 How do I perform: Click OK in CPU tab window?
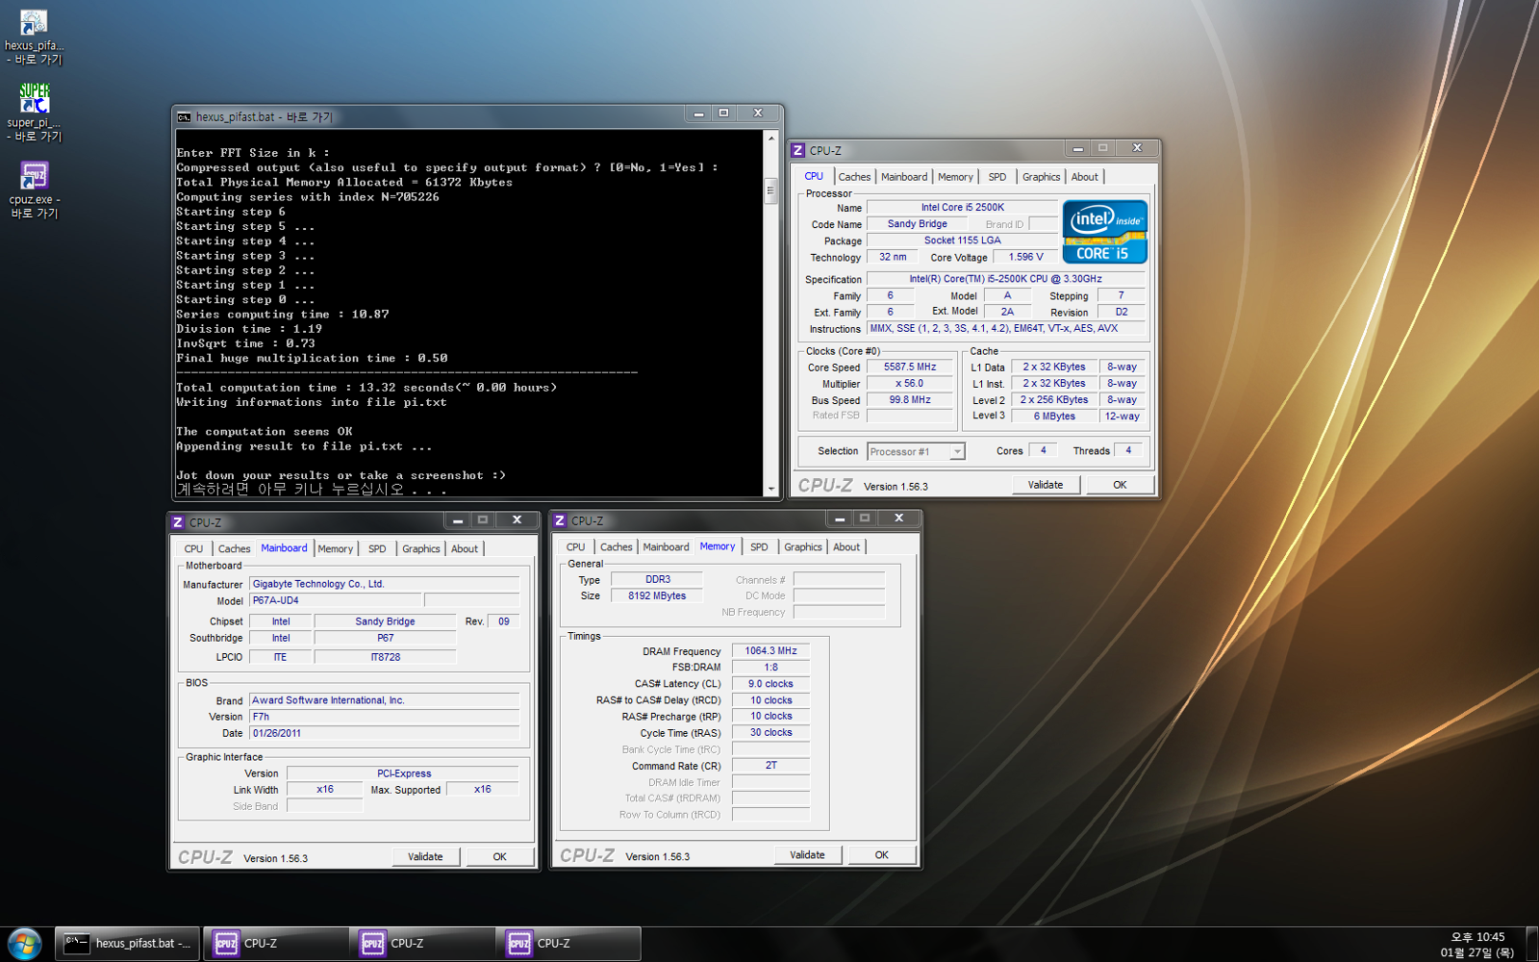click(x=1120, y=485)
